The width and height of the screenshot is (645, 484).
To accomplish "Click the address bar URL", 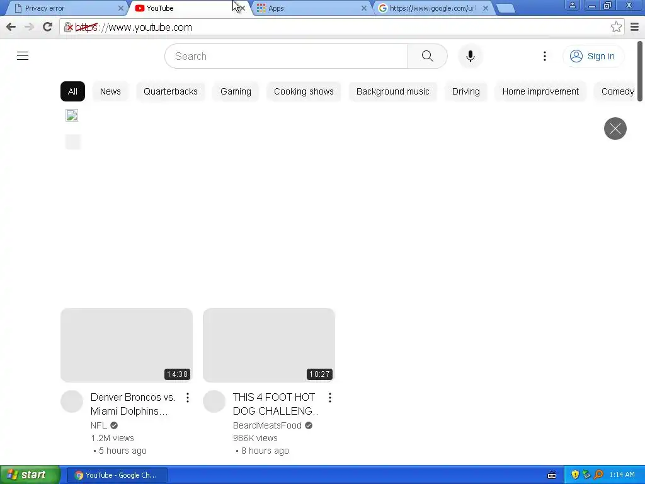I will tap(134, 27).
